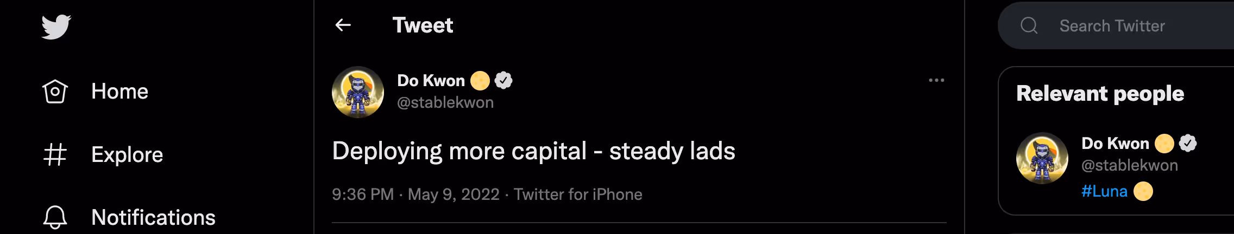Click the tweet timestamp 9:36 PM · May 9, 2022
The width and height of the screenshot is (1234, 234).
click(x=415, y=194)
